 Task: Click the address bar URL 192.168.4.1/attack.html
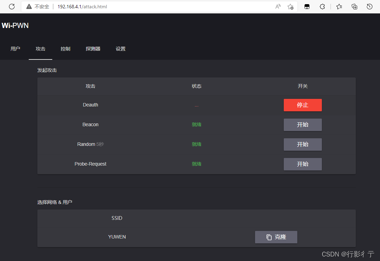point(82,7)
